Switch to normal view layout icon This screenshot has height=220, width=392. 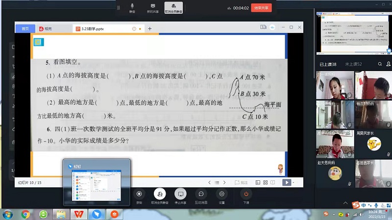pyautogui.click(x=258, y=182)
